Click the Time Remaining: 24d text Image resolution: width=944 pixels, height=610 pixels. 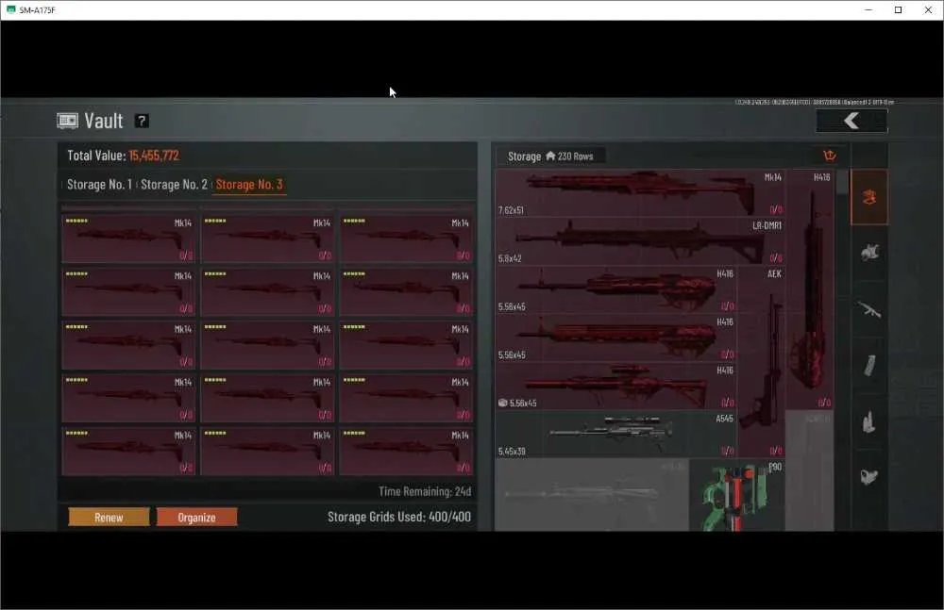pyautogui.click(x=425, y=491)
